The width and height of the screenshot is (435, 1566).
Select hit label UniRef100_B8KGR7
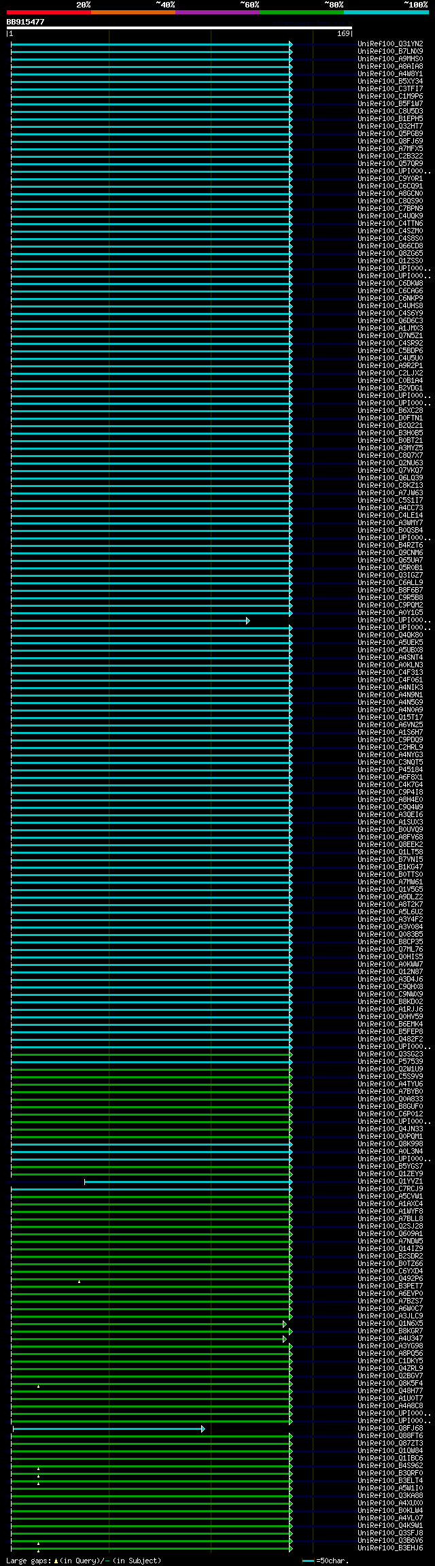390,1331
